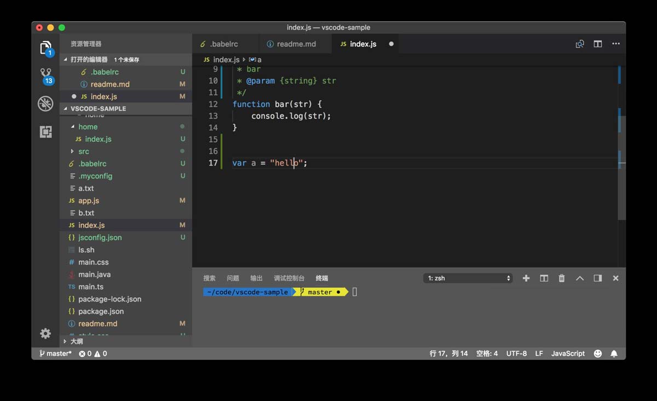
Task: Change the language mode from JavaScript
Action: 568,353
